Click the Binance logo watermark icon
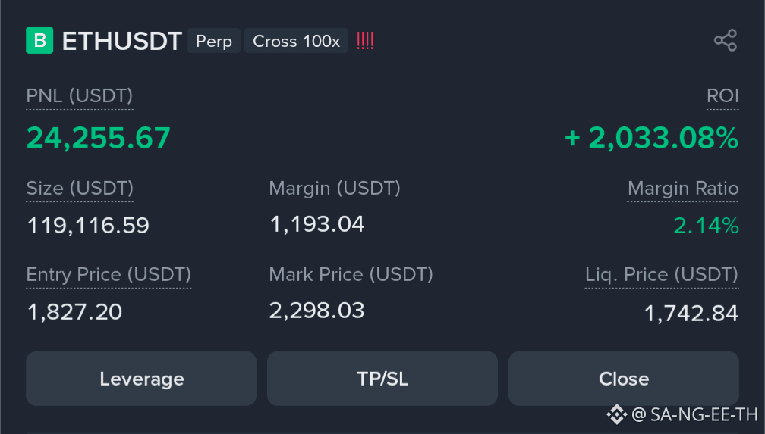This screenshot has height=434, width=765. [617, 414]
